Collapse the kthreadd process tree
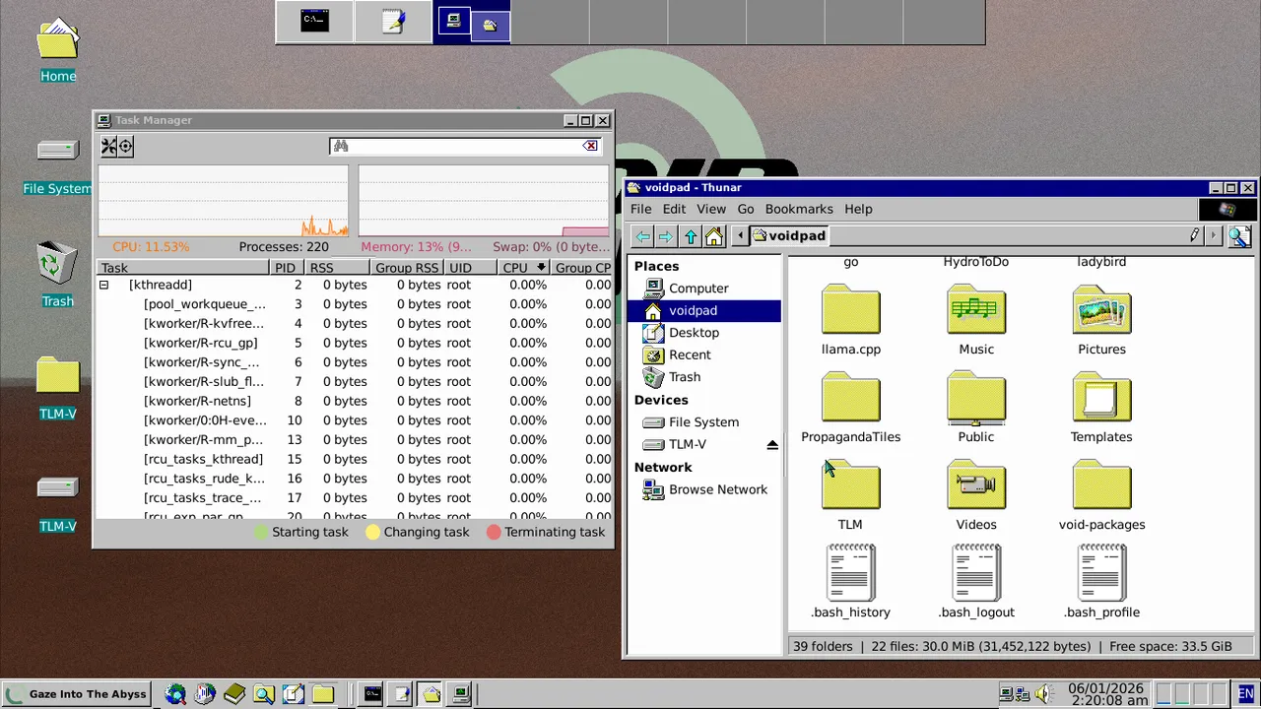The image size is (1261, 709). tap(103, 285)
